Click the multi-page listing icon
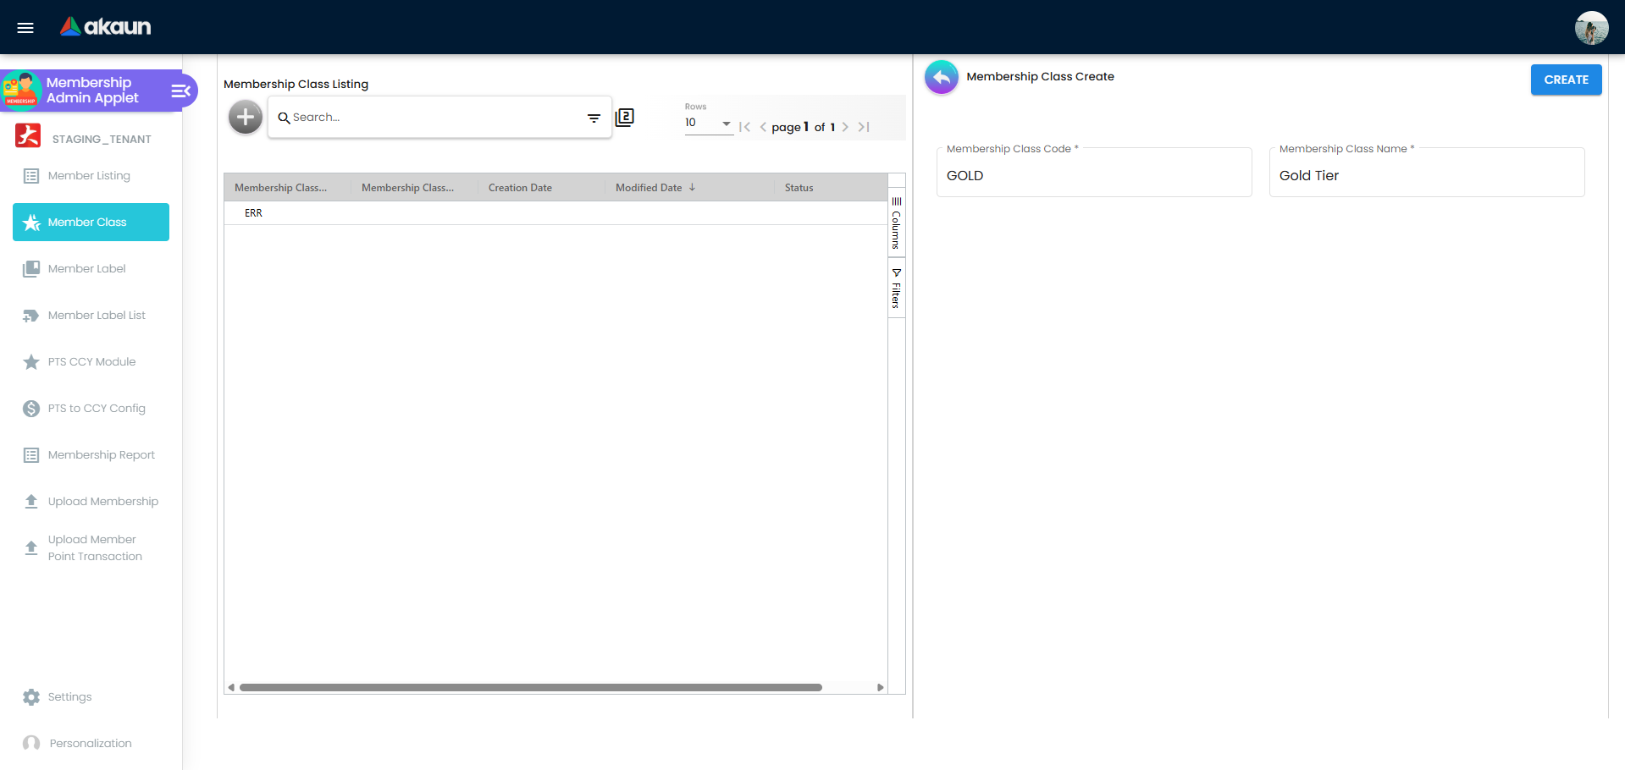This screenshot has height=770, width=1625. [x=624, y=118]
